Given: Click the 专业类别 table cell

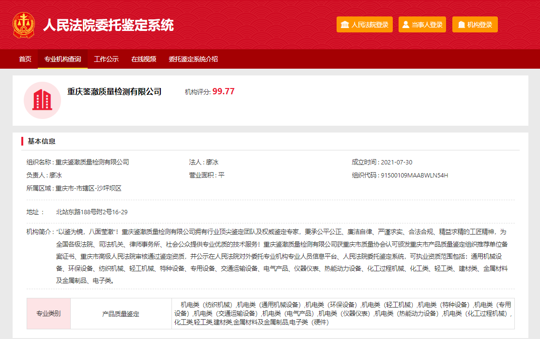Looking at the screenshot, I should [48, 313].
